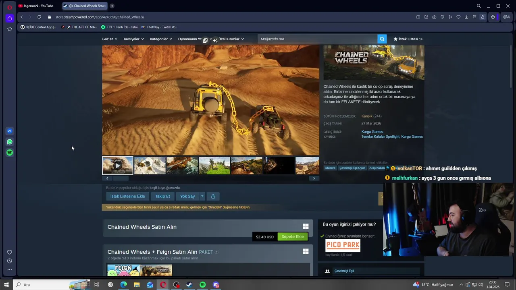Open privacy shield icon in address bar
The height and width of the screenshot is (290, 516).
pyautogui.click(x=442, y=17)
